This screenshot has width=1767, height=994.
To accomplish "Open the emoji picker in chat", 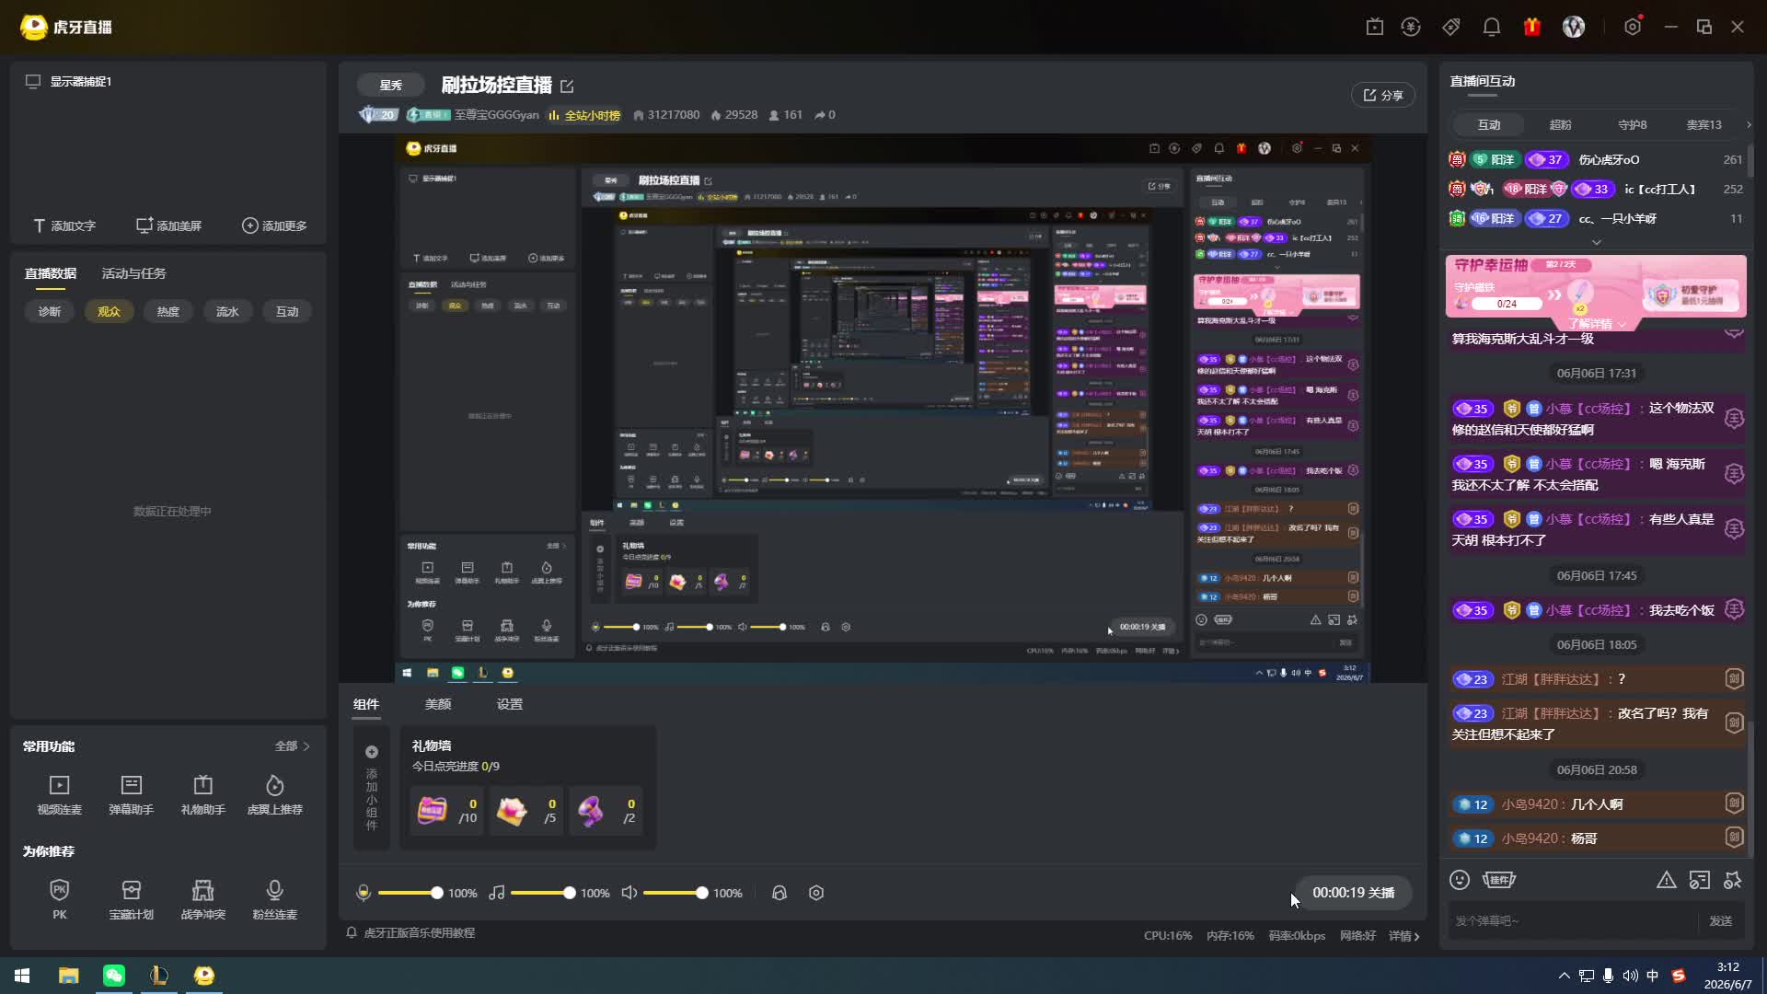I will click(1460, 880).
